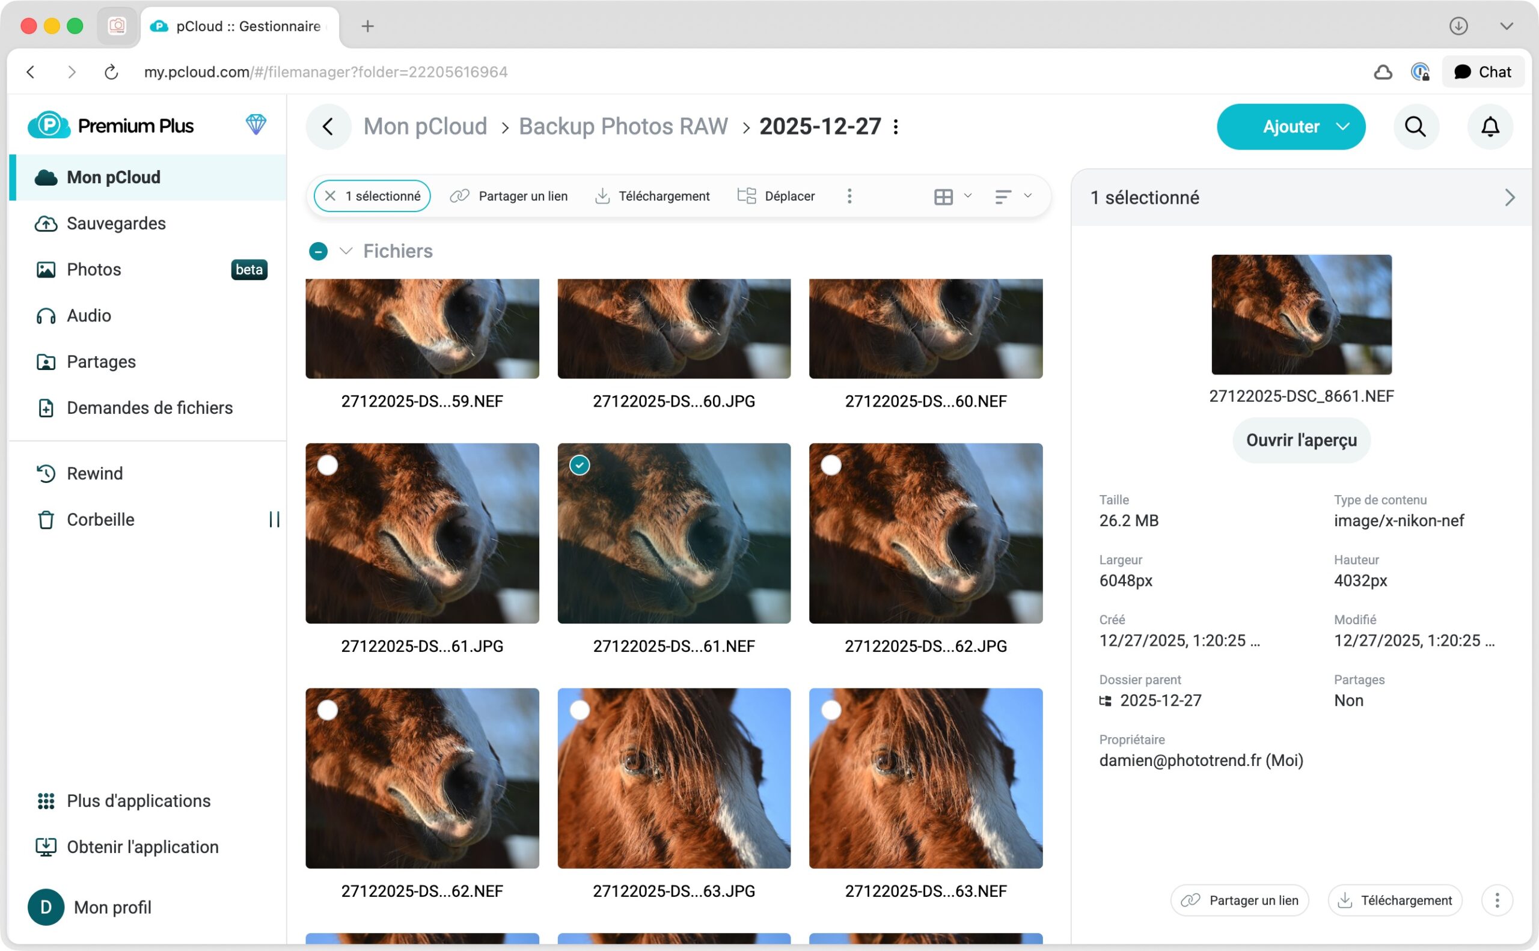The image size is (1539, 951).
Task: Reload the page with the refresh icon
Action: coord(111,71)
